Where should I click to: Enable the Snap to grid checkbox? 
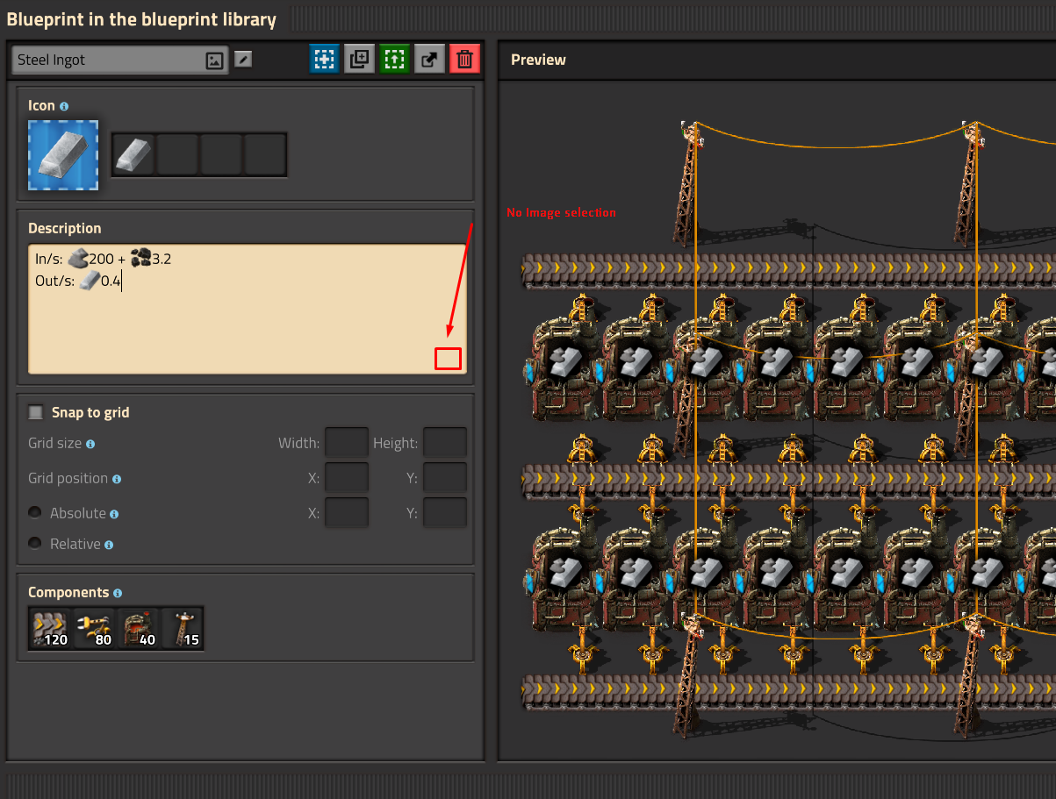click(x=35, y=412)
